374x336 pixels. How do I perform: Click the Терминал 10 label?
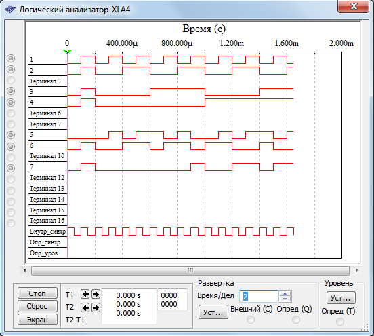[x=47, y=156]
